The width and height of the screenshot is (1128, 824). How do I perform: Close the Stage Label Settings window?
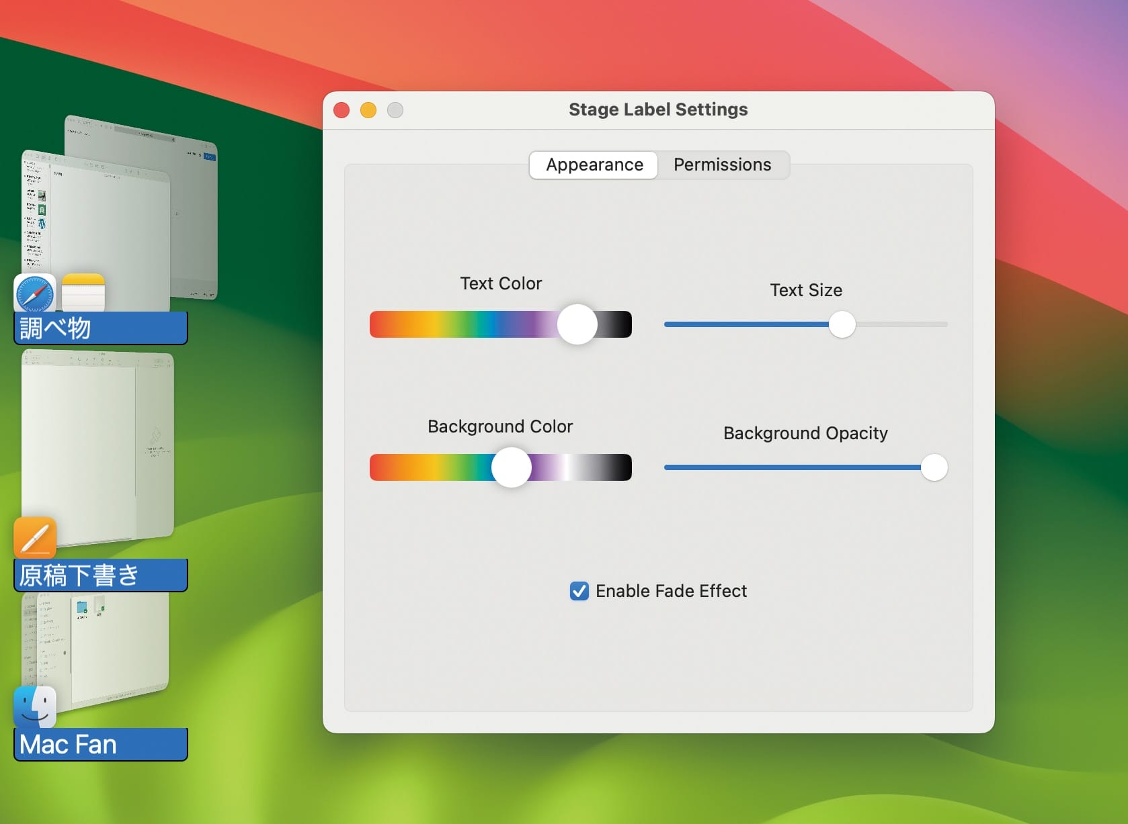(x=341, y=110)
